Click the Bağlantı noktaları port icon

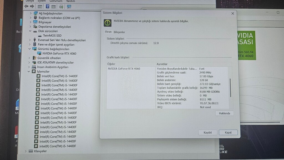pyautogui.click(x=35, y=17)
